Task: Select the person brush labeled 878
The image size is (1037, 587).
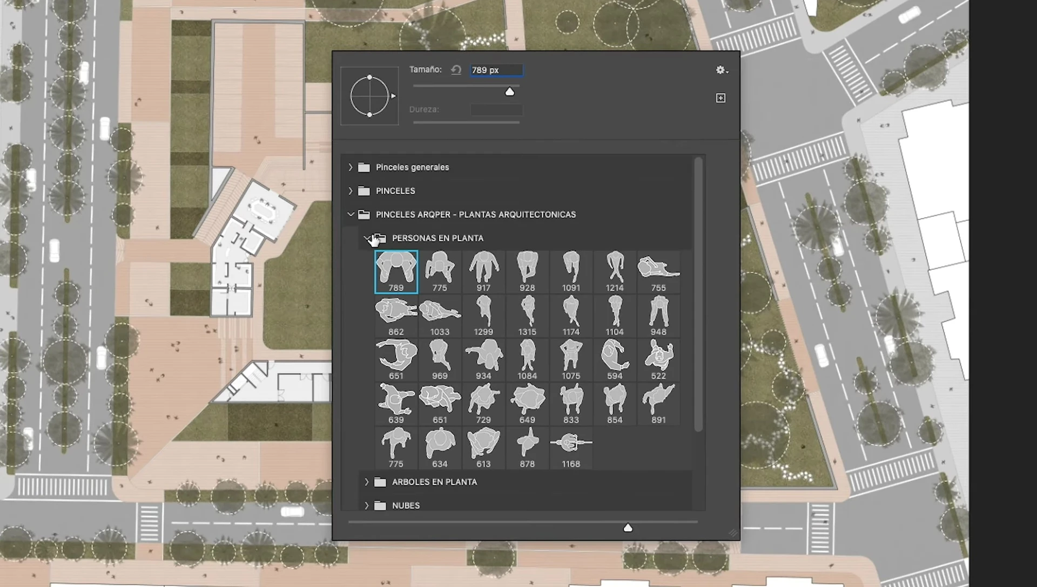Action: click(x=527, y=448)
